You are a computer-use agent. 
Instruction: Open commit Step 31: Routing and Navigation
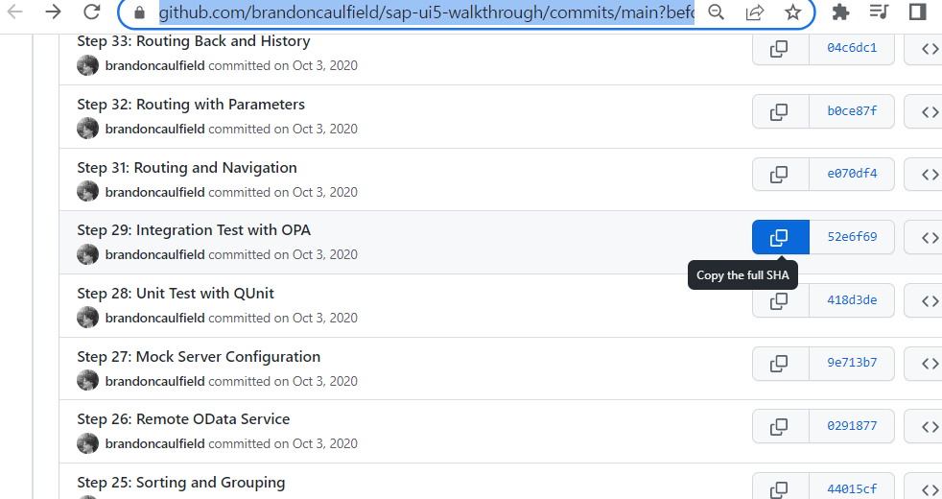click(187, 168)
